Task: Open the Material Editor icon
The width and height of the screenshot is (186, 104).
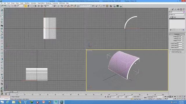Action: pos(111,6)
